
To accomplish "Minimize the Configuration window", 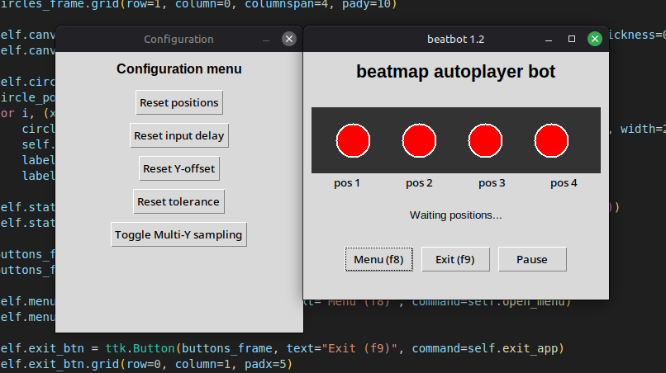I will 266,39.
